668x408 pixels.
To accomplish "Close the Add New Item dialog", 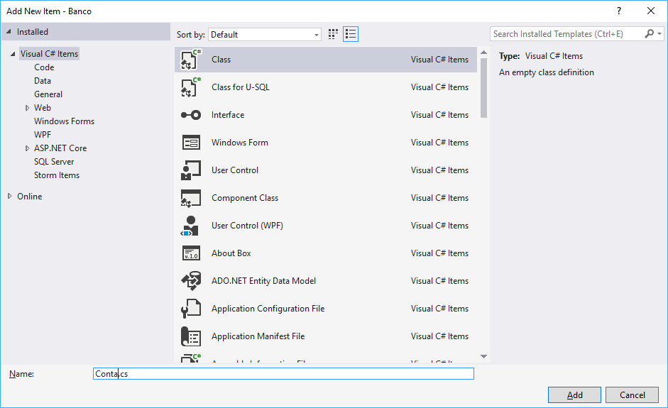I will point(650,11).
